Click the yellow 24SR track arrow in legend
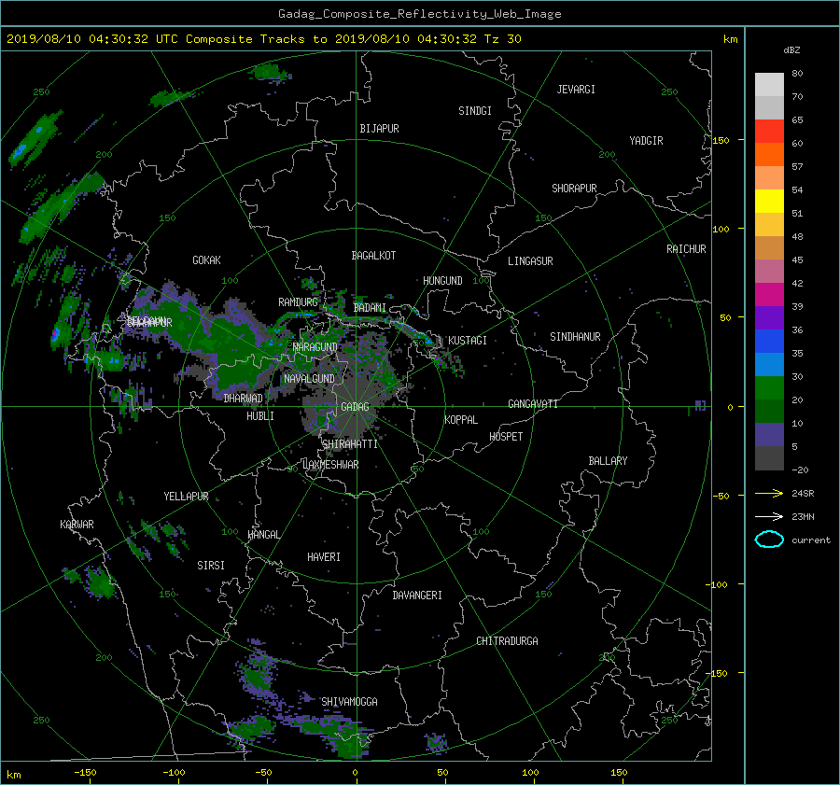Image resolution: width=840 pixels, height=785 pixels. coord(769,493)
